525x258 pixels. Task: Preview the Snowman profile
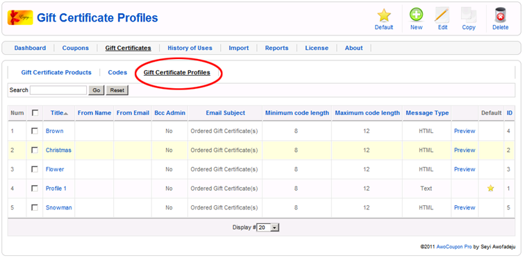(x=465, y=207)
